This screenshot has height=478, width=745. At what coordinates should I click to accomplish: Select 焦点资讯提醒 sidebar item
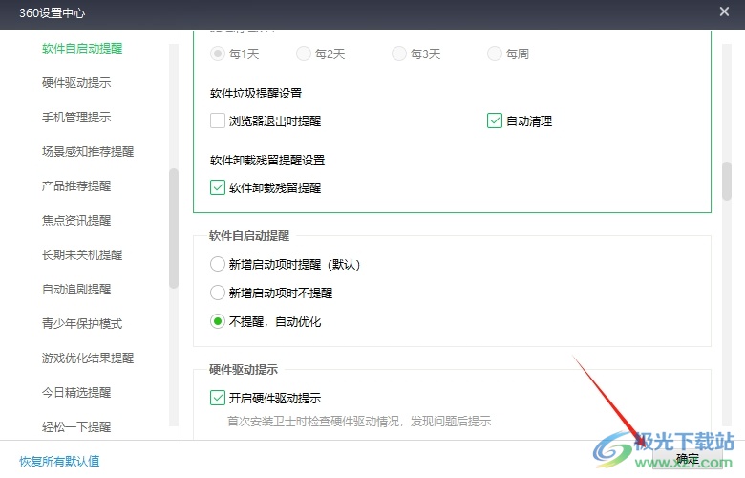coord(76,220)
